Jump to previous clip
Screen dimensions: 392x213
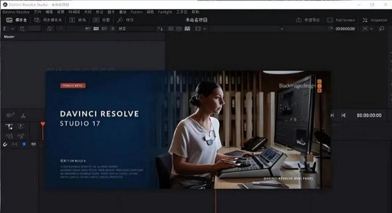click(343, 115)
